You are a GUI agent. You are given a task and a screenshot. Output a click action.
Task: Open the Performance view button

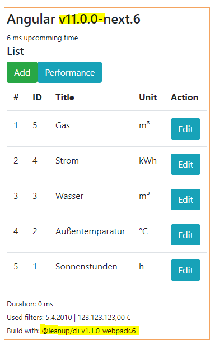pyautogui.click(x=69, y=72)
